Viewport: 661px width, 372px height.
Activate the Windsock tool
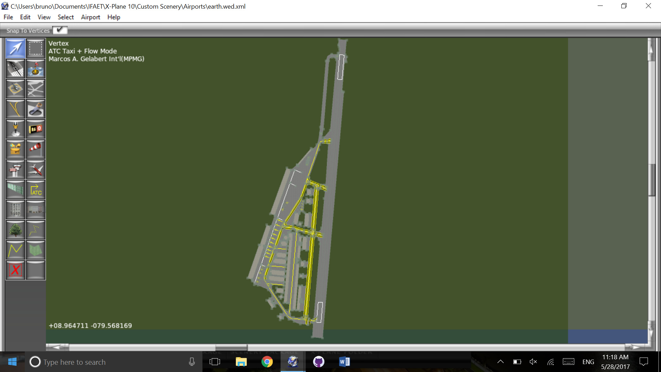pos(35,149)
